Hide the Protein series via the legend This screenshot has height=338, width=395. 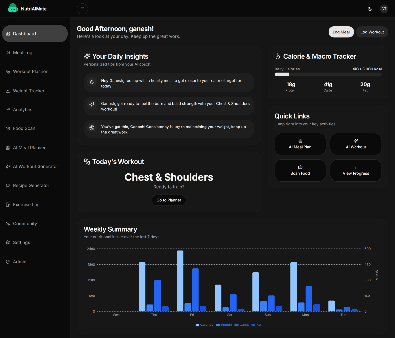coord(224,325)
